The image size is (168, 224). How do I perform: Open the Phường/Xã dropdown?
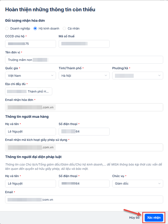click(137, 76)
